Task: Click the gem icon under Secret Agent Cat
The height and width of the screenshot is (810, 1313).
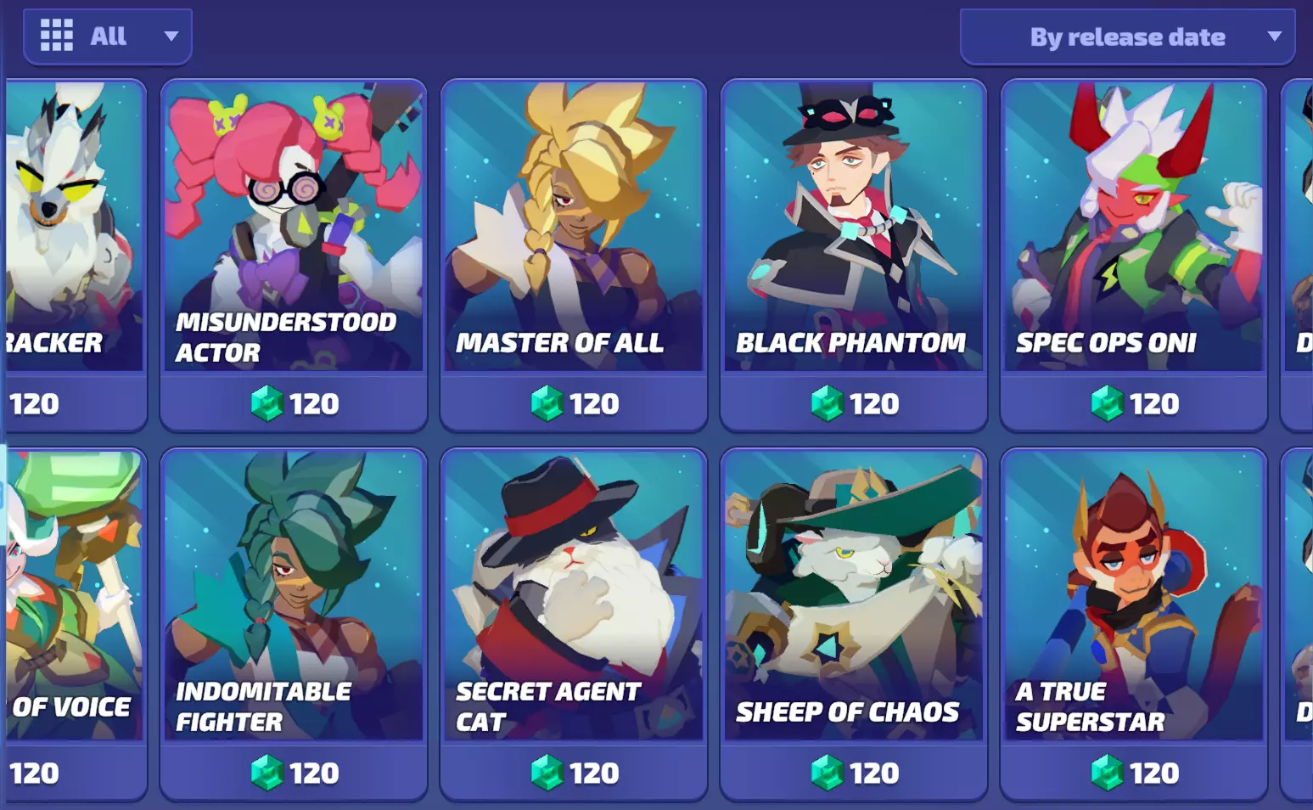Action: click(x=547, y=773)
